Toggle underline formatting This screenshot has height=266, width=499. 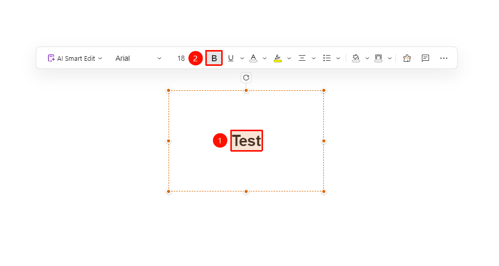(x=231, y=58)
